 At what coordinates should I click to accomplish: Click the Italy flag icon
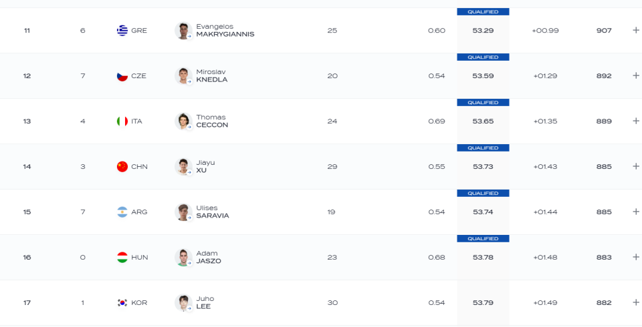pos(122,121)
